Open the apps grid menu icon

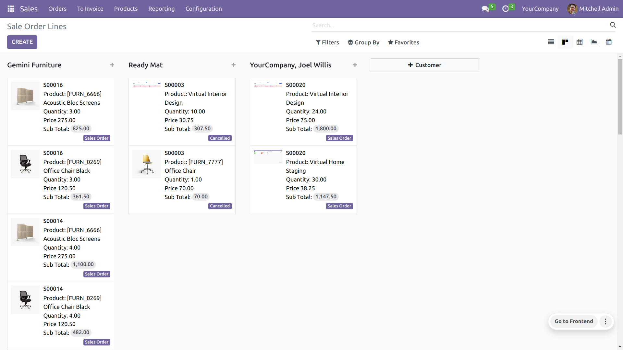(x=11, y=9)
